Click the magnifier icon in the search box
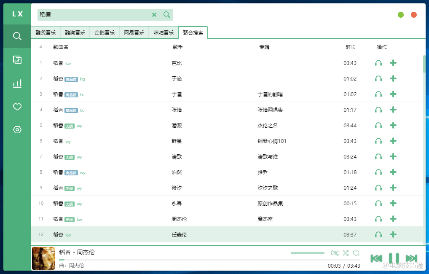Screen dimensions: 429x274 point(167,15)
